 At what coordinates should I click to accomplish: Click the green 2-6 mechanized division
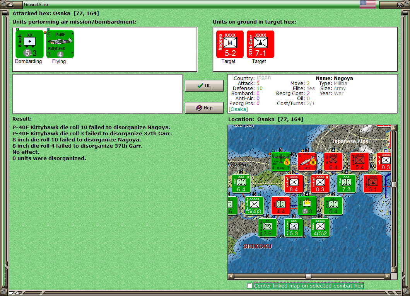tap(268, 228)
